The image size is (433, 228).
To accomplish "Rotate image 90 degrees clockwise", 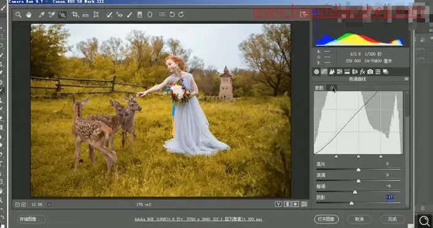I will [181, 15].
